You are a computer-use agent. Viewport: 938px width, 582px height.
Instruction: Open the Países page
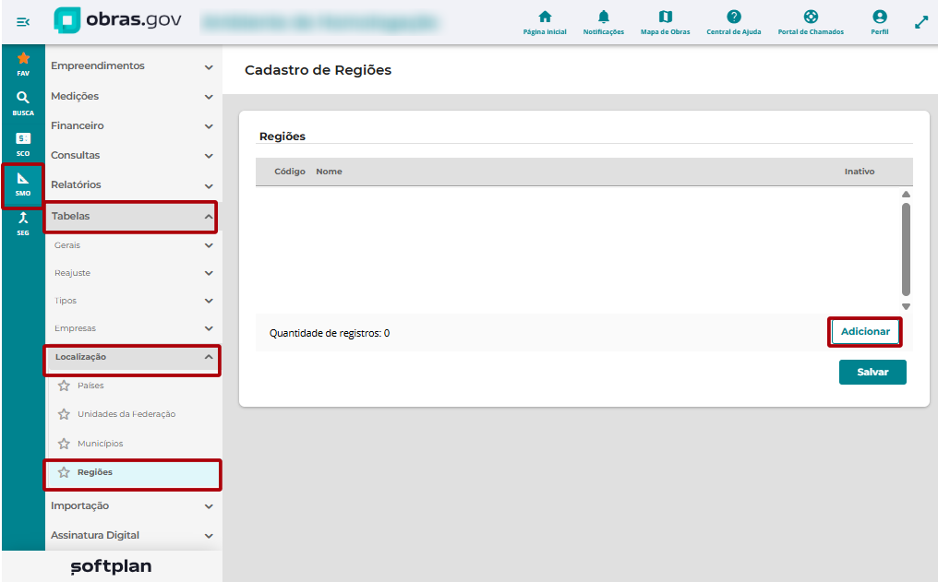[x=90, y=386]
